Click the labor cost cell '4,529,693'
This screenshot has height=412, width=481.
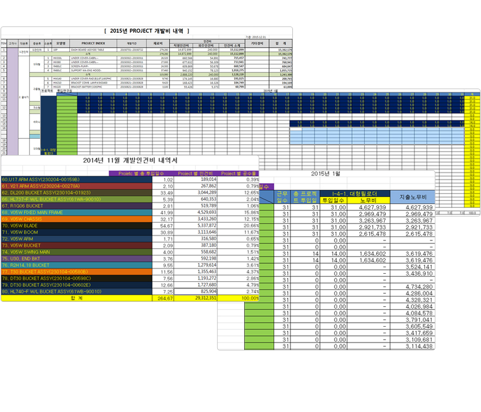point(196,212)
